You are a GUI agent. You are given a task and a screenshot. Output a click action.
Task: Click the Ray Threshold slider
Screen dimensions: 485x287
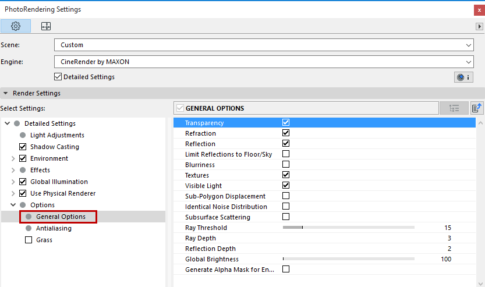tap(348, 228)
